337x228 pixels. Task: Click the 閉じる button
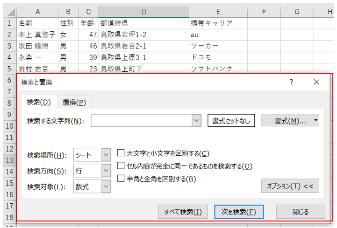click(300, 212)
